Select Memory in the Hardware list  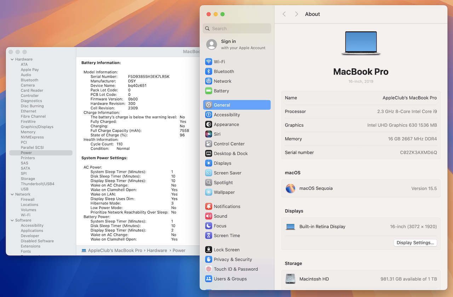tap(28, 132)
